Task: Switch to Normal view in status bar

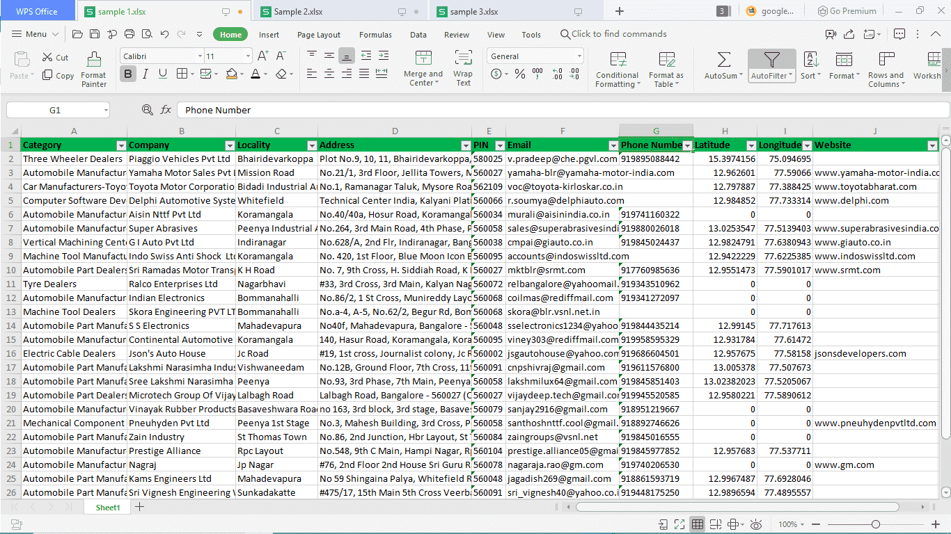Action: [x=697, y=524]
